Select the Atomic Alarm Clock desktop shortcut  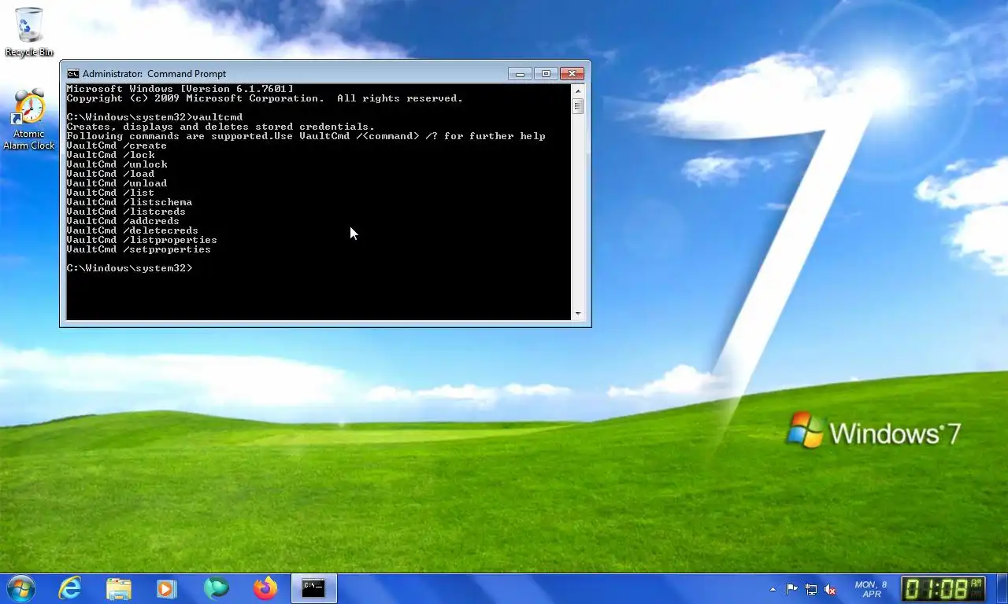click(x=29, y=120)
